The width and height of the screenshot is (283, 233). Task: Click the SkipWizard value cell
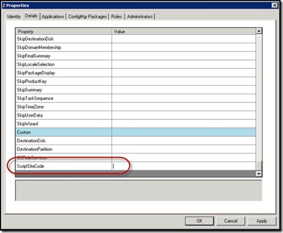[x=184, y=124]
